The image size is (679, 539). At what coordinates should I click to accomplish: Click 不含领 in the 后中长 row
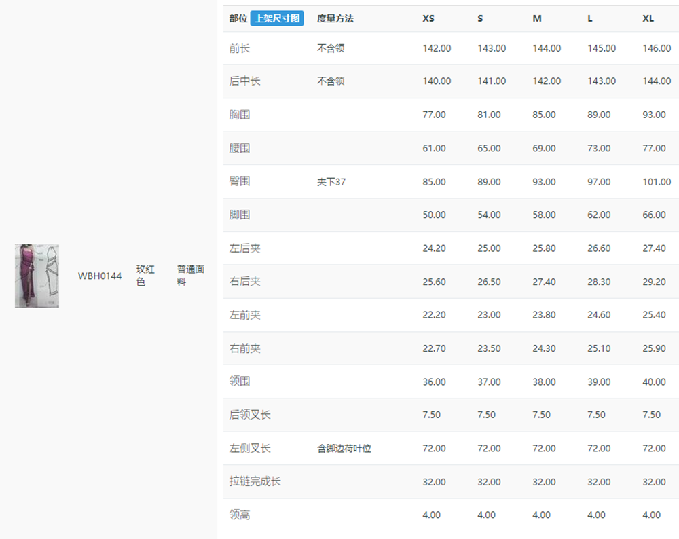(331, 81)
